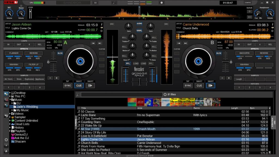Open the folders side tab
The width and height of the screenshot is (279, 157).
tap(76, 122)
